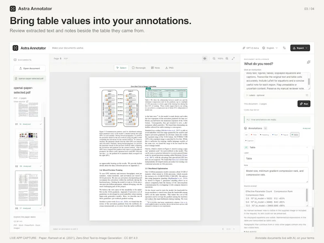Expand the Labels optional section
The height and width of the screenshot is (243, 324).
pos(277,95)
